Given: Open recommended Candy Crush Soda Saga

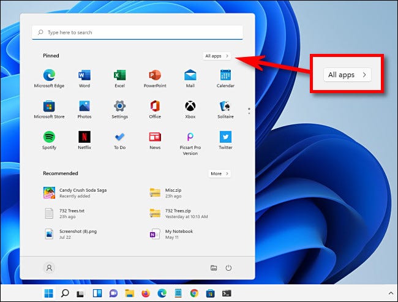Looking at the screenshot, I should tap(75, 193).
